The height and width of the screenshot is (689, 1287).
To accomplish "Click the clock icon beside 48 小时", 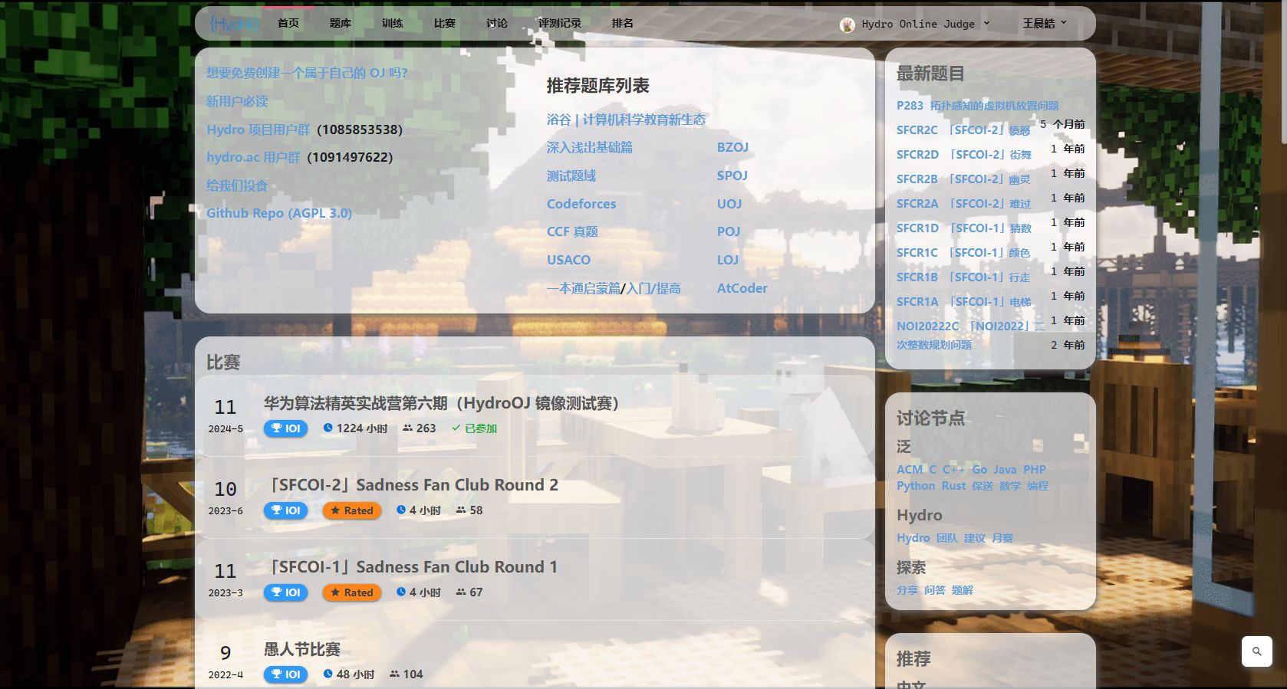I will tap(328, 674).
